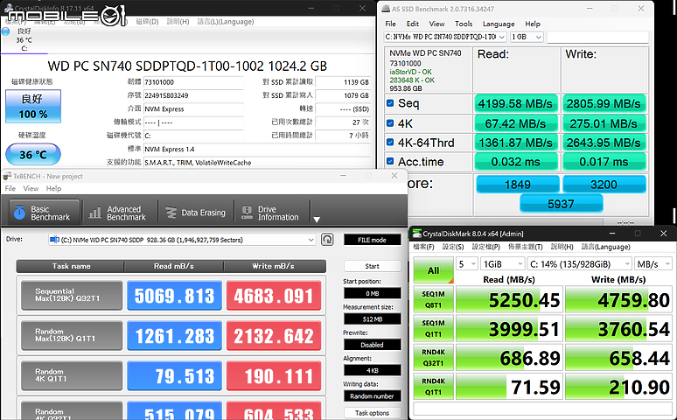Open AS SSD Tools menu
This screenshot has height=420, width=677.
(464, 24)
